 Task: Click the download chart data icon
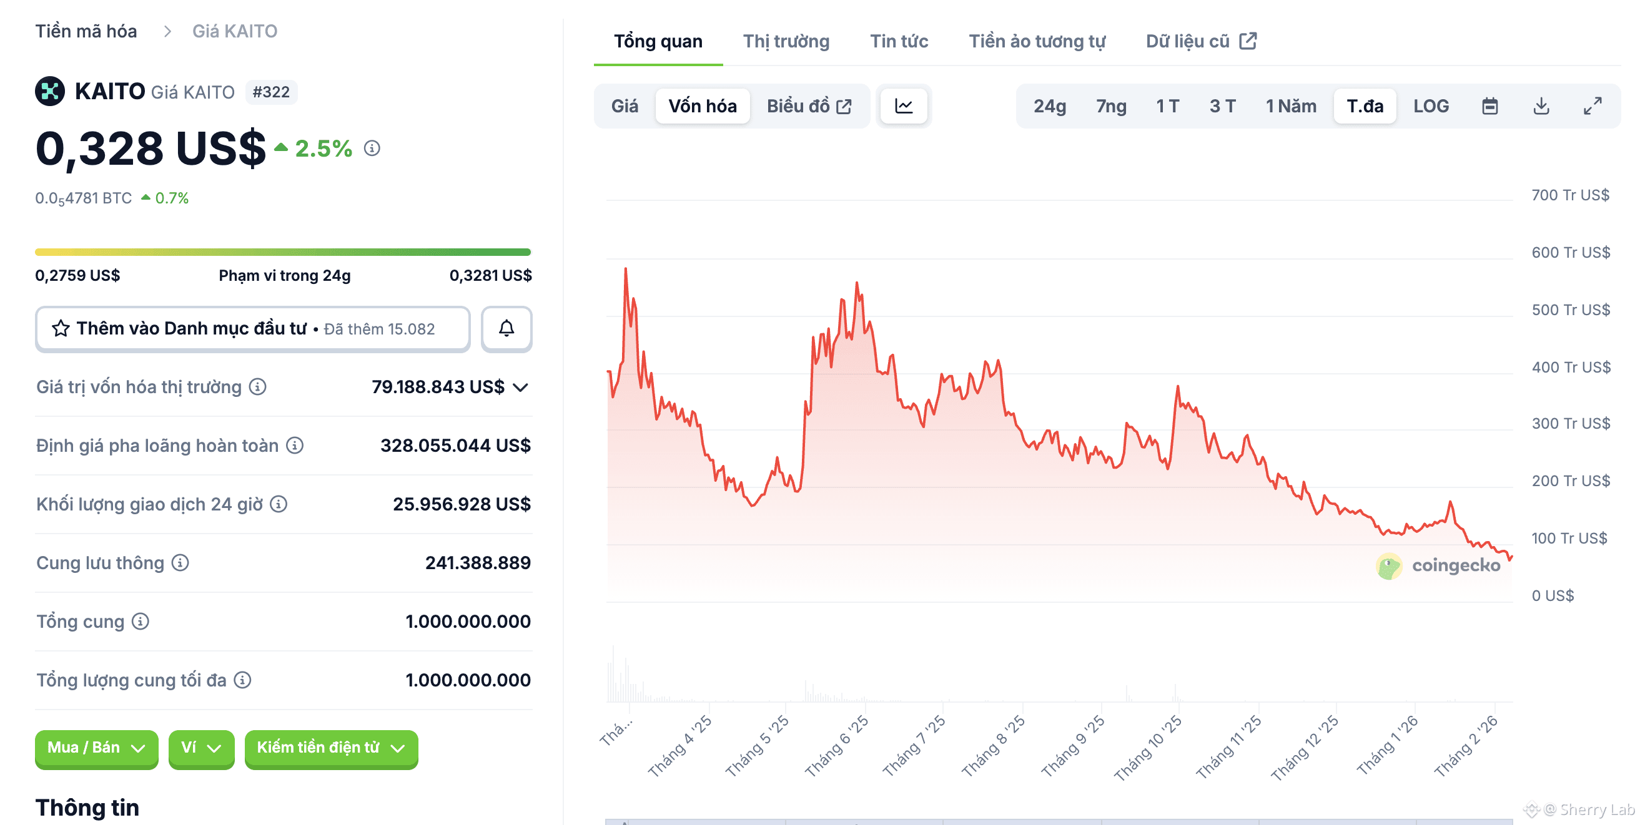tap(1541, 105)
